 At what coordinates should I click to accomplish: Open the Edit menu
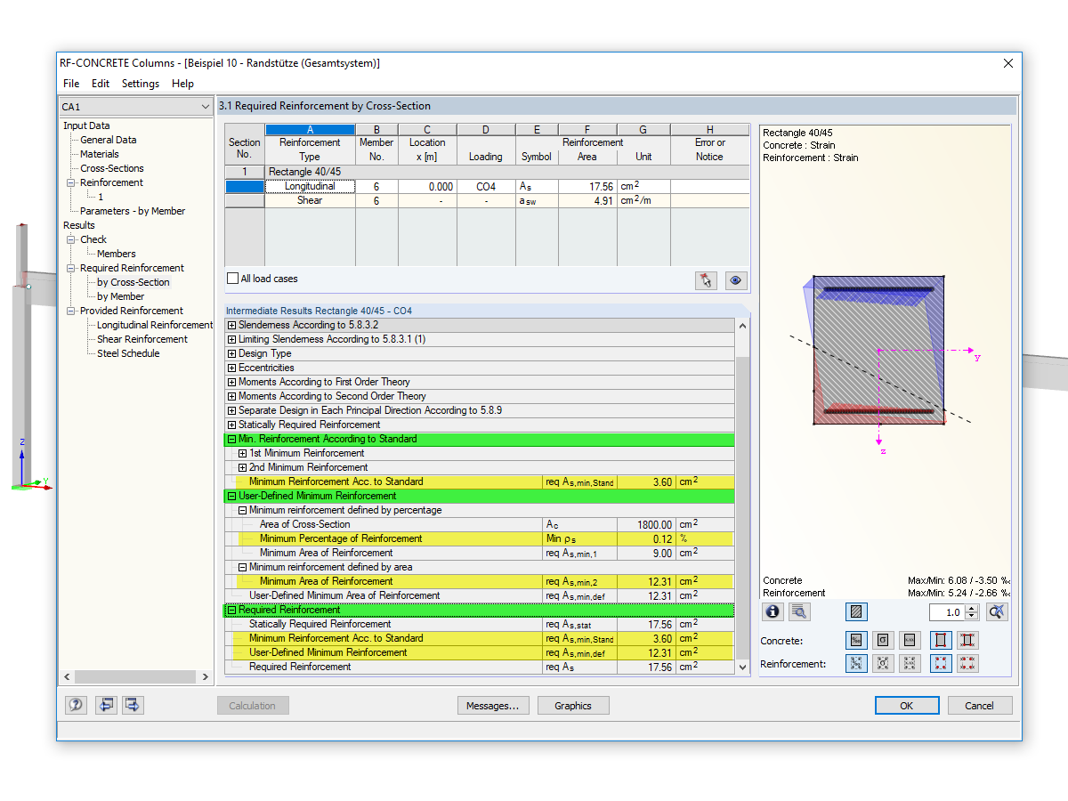coord(101,84)
